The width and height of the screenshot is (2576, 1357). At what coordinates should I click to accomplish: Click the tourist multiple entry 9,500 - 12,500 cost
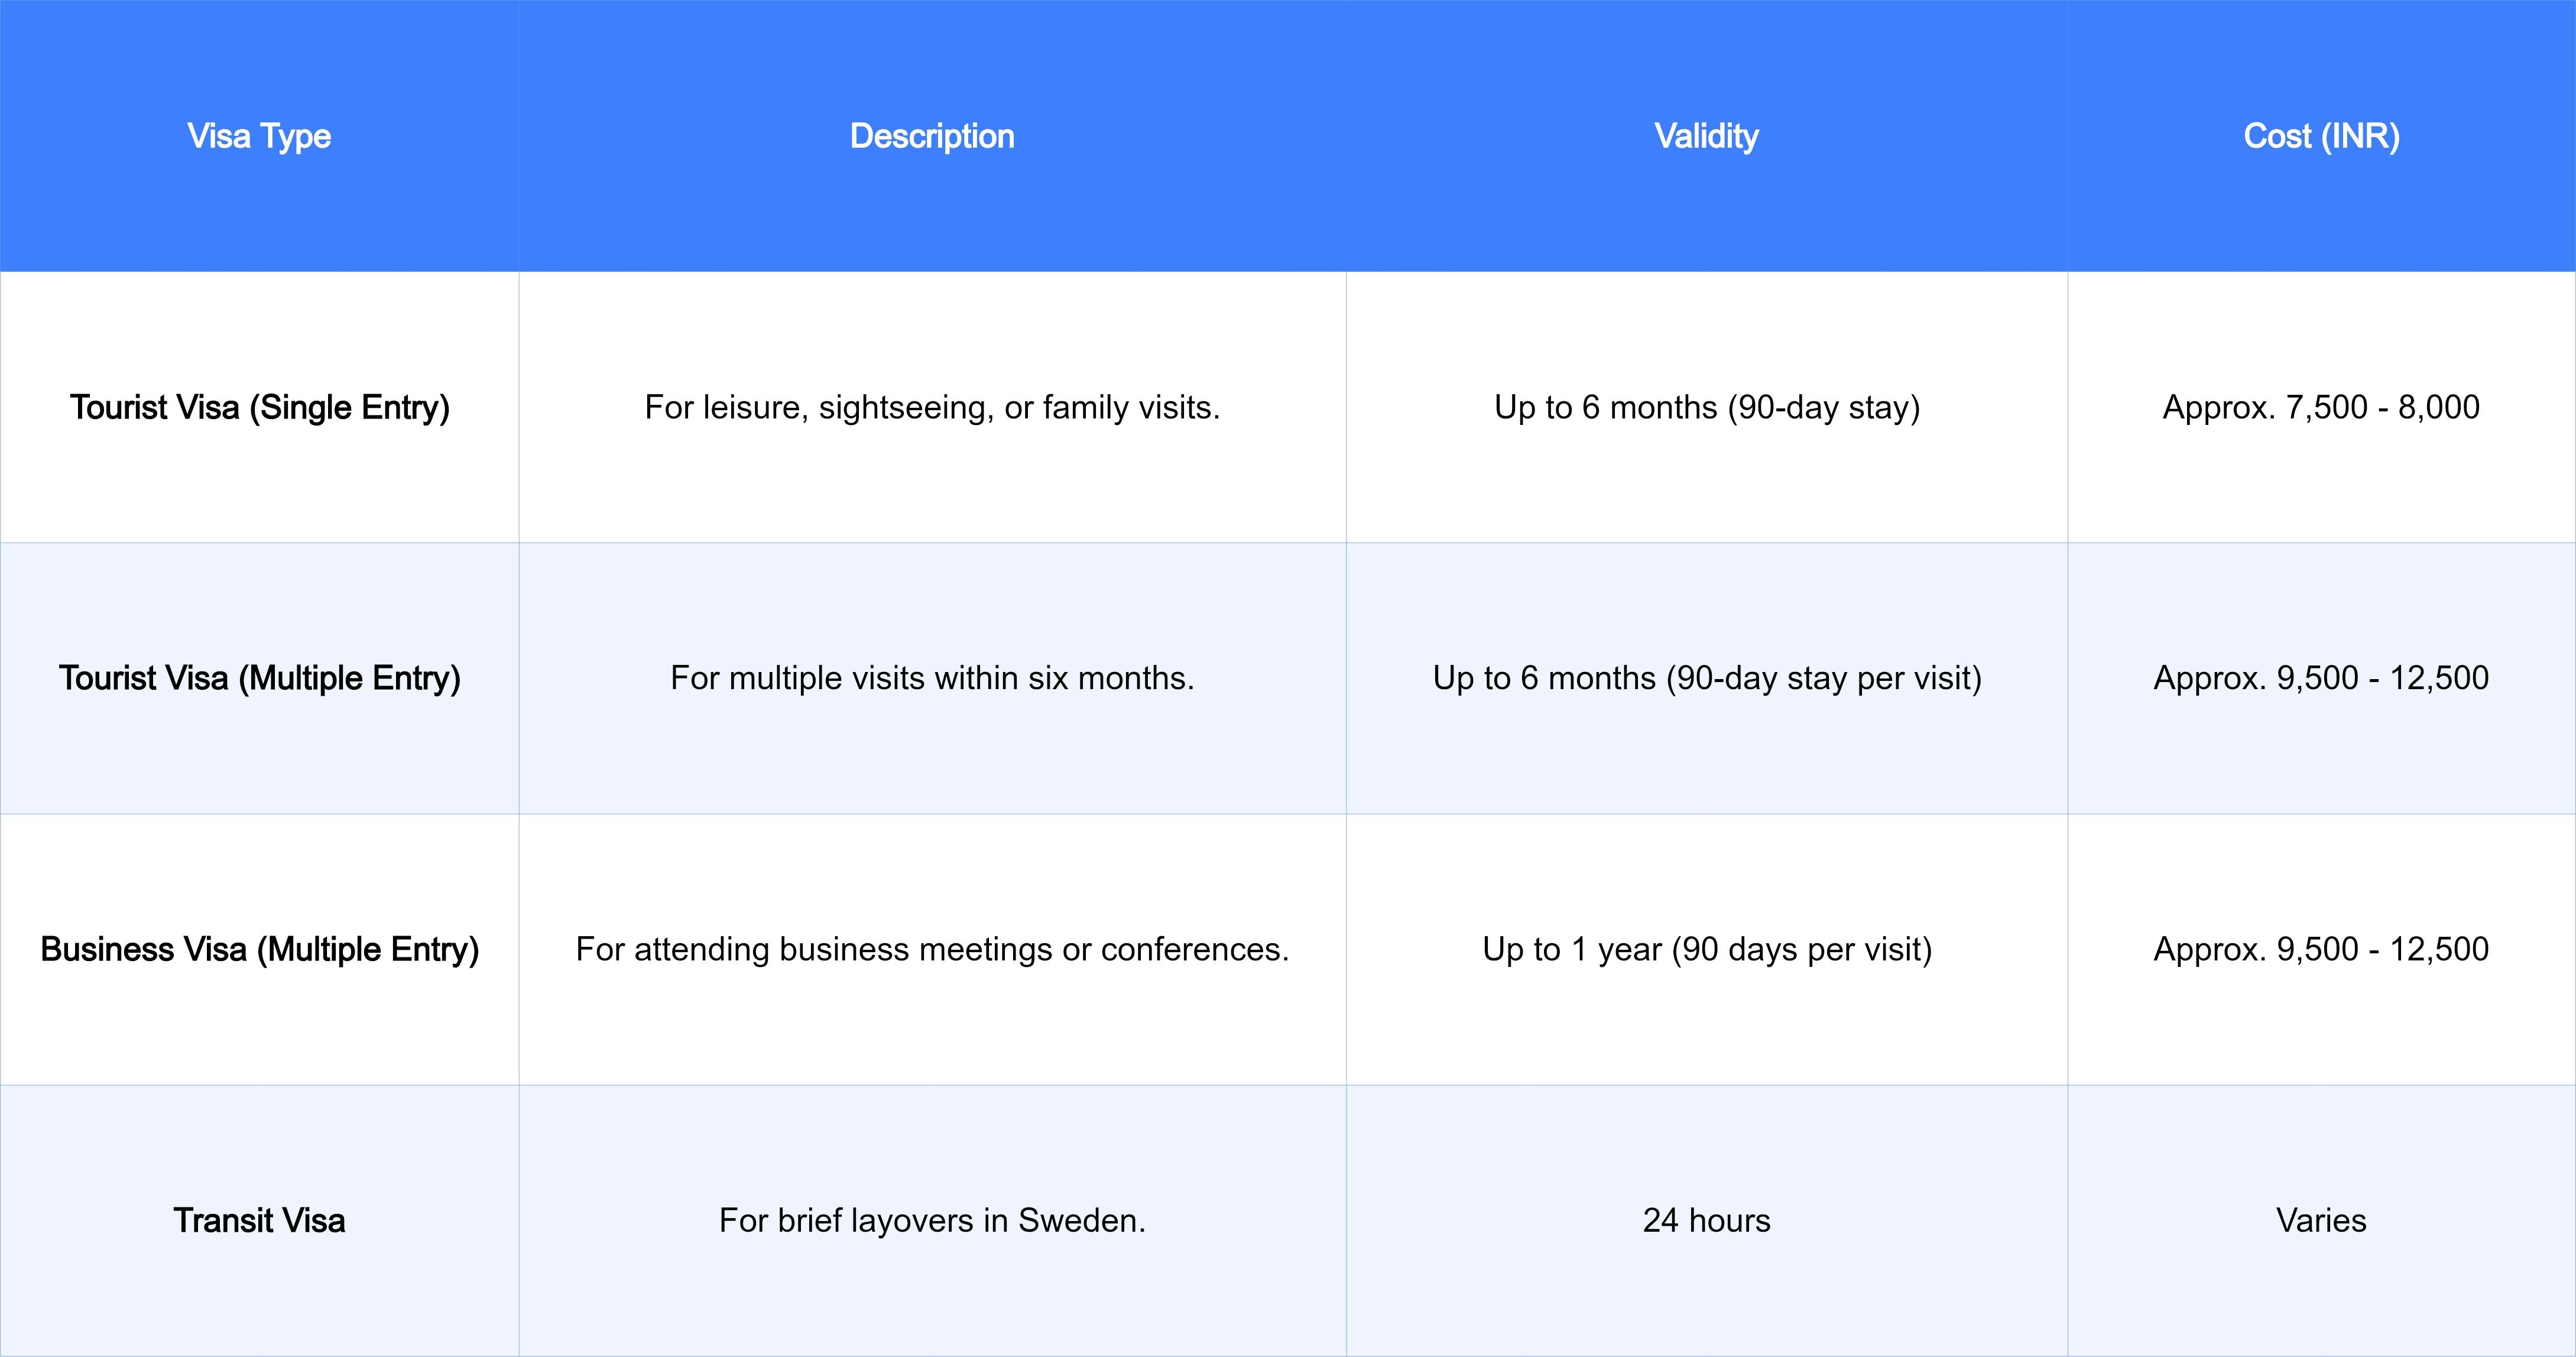[2321, 678]
